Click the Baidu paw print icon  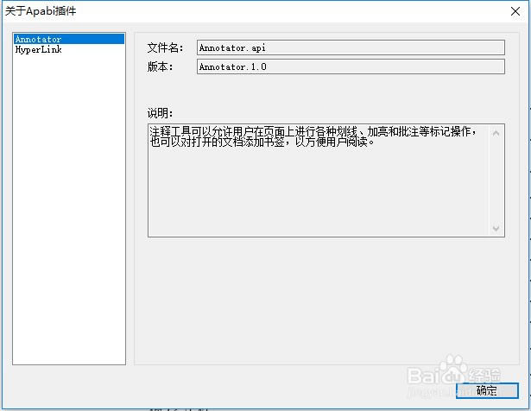[454, 364]
